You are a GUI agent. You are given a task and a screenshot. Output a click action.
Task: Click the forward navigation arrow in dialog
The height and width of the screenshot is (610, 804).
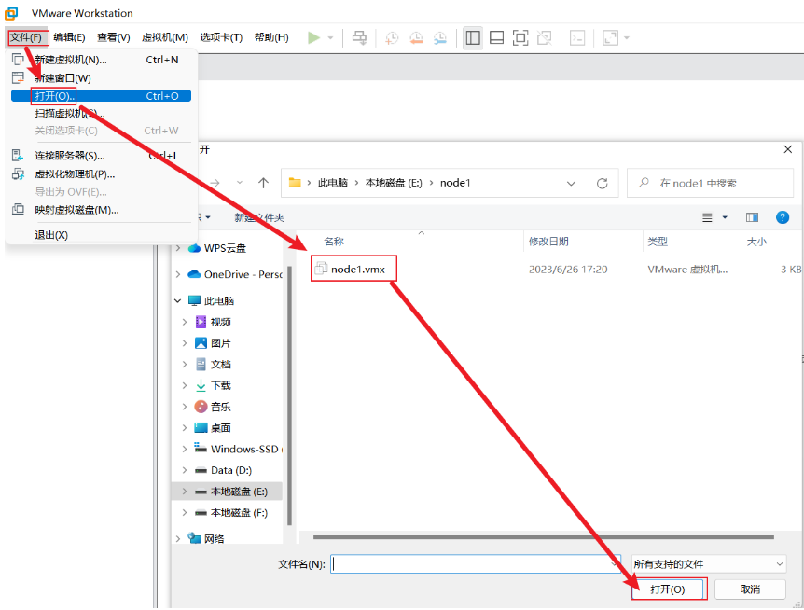215,183
